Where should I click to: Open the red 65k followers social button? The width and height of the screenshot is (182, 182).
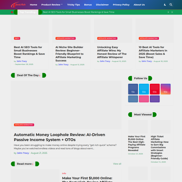(155, 89)
